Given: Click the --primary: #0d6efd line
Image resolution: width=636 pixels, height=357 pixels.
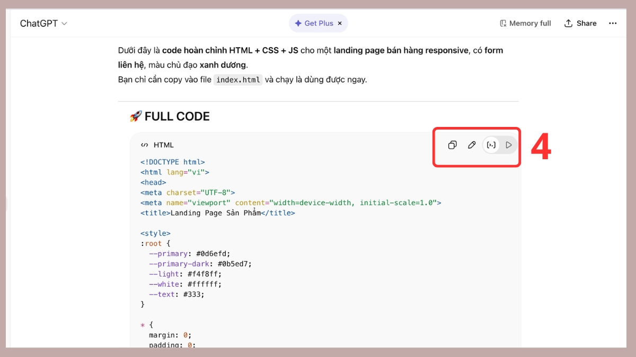Looking at the screenshot, I should click(190, 253).
